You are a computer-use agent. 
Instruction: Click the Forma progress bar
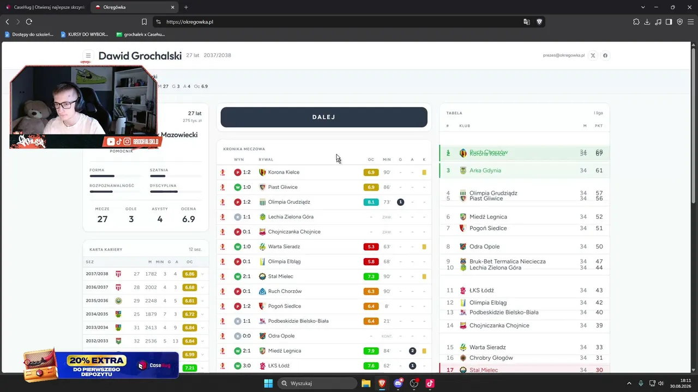[x=115, y=176]
